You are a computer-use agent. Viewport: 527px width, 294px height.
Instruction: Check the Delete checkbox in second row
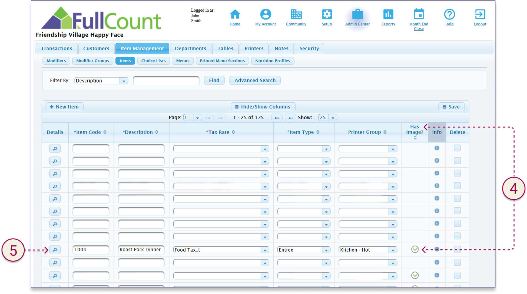457,161
